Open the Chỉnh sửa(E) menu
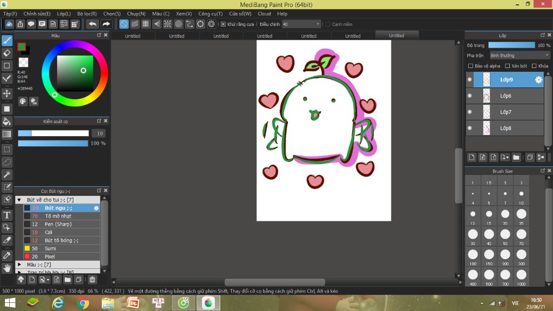 click(37, 13)
